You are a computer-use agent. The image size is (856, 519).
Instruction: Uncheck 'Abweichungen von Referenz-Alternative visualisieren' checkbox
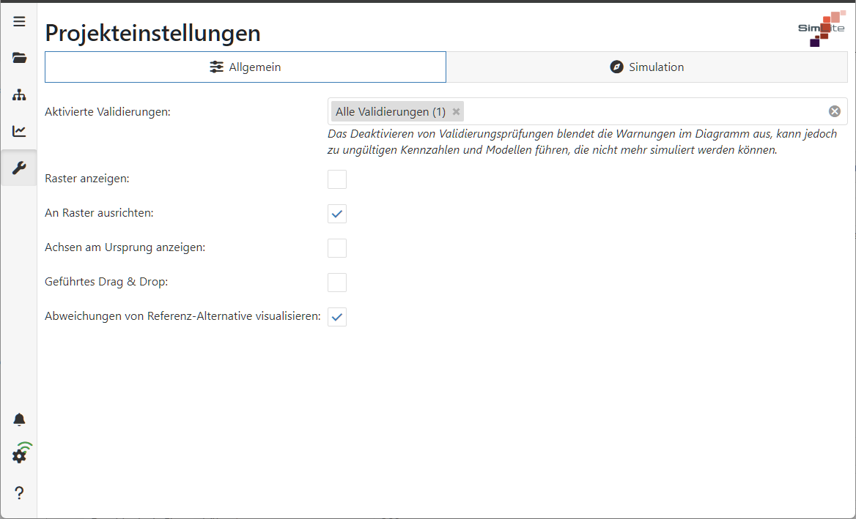click(337, 317)
